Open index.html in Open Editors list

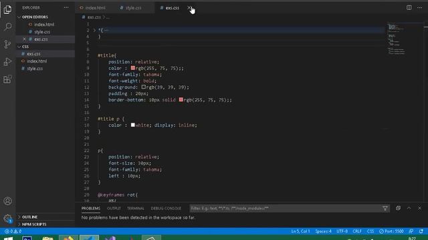click(x=44, y=25)
